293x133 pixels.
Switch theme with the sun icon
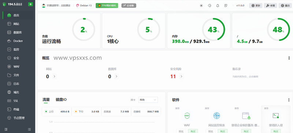pyautogui.click(x=201, y=5)
